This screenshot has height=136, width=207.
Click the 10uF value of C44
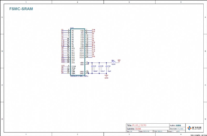coord(109,71)
